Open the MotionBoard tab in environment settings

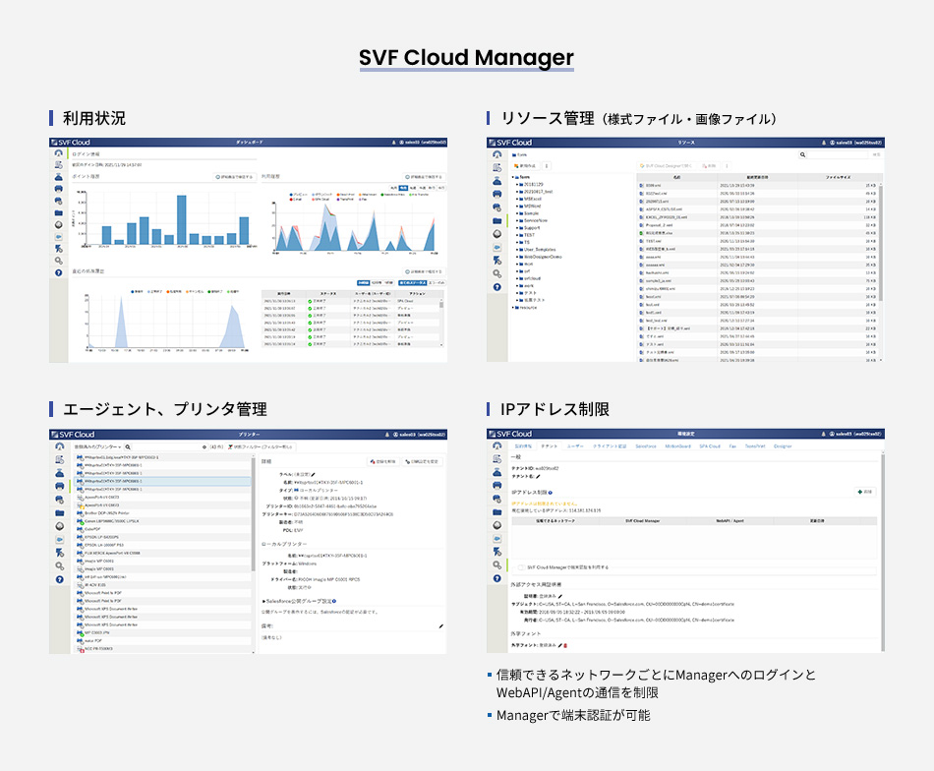pos(677,446)
